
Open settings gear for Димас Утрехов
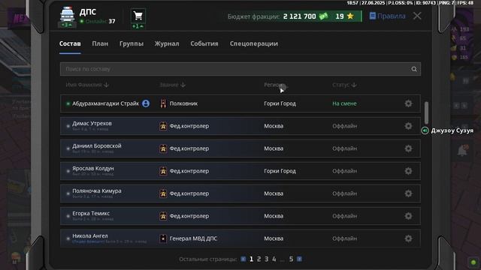[408, 126]
